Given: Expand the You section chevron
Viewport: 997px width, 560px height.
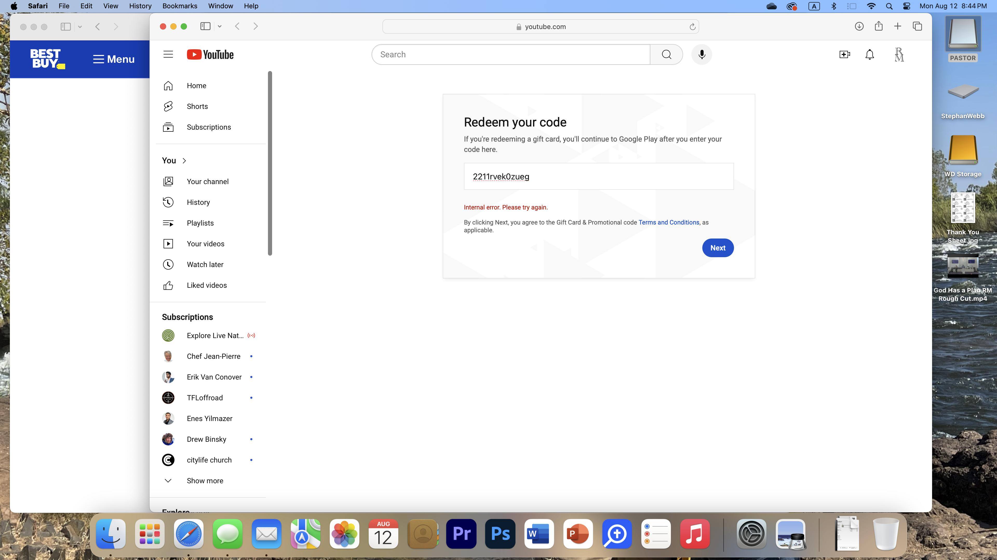Looking at the screenshot, I should point(184,160).
